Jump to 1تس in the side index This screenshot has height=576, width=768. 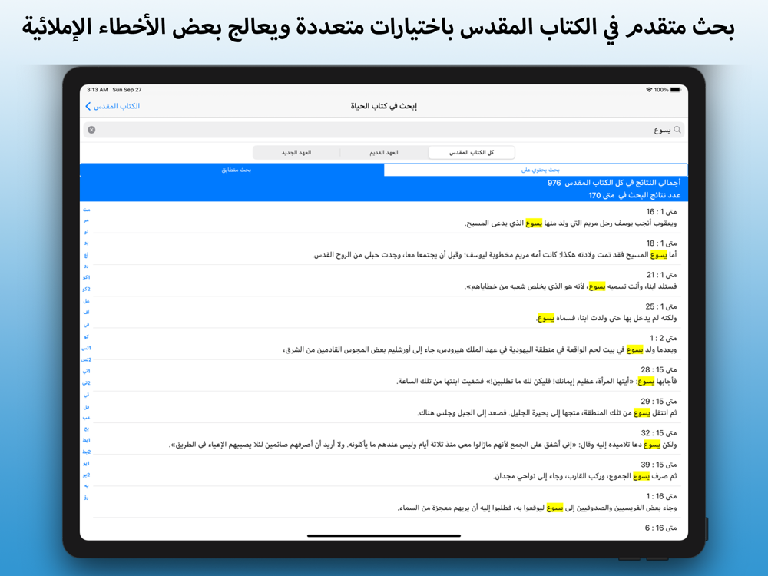[x=86, y=348]
